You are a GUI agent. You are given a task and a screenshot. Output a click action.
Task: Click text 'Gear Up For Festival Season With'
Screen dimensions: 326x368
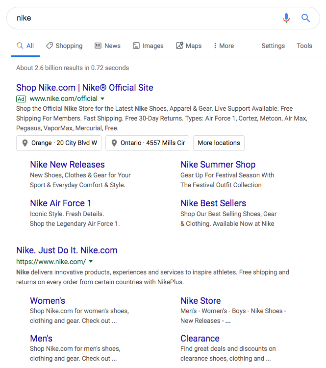(227, 175)
